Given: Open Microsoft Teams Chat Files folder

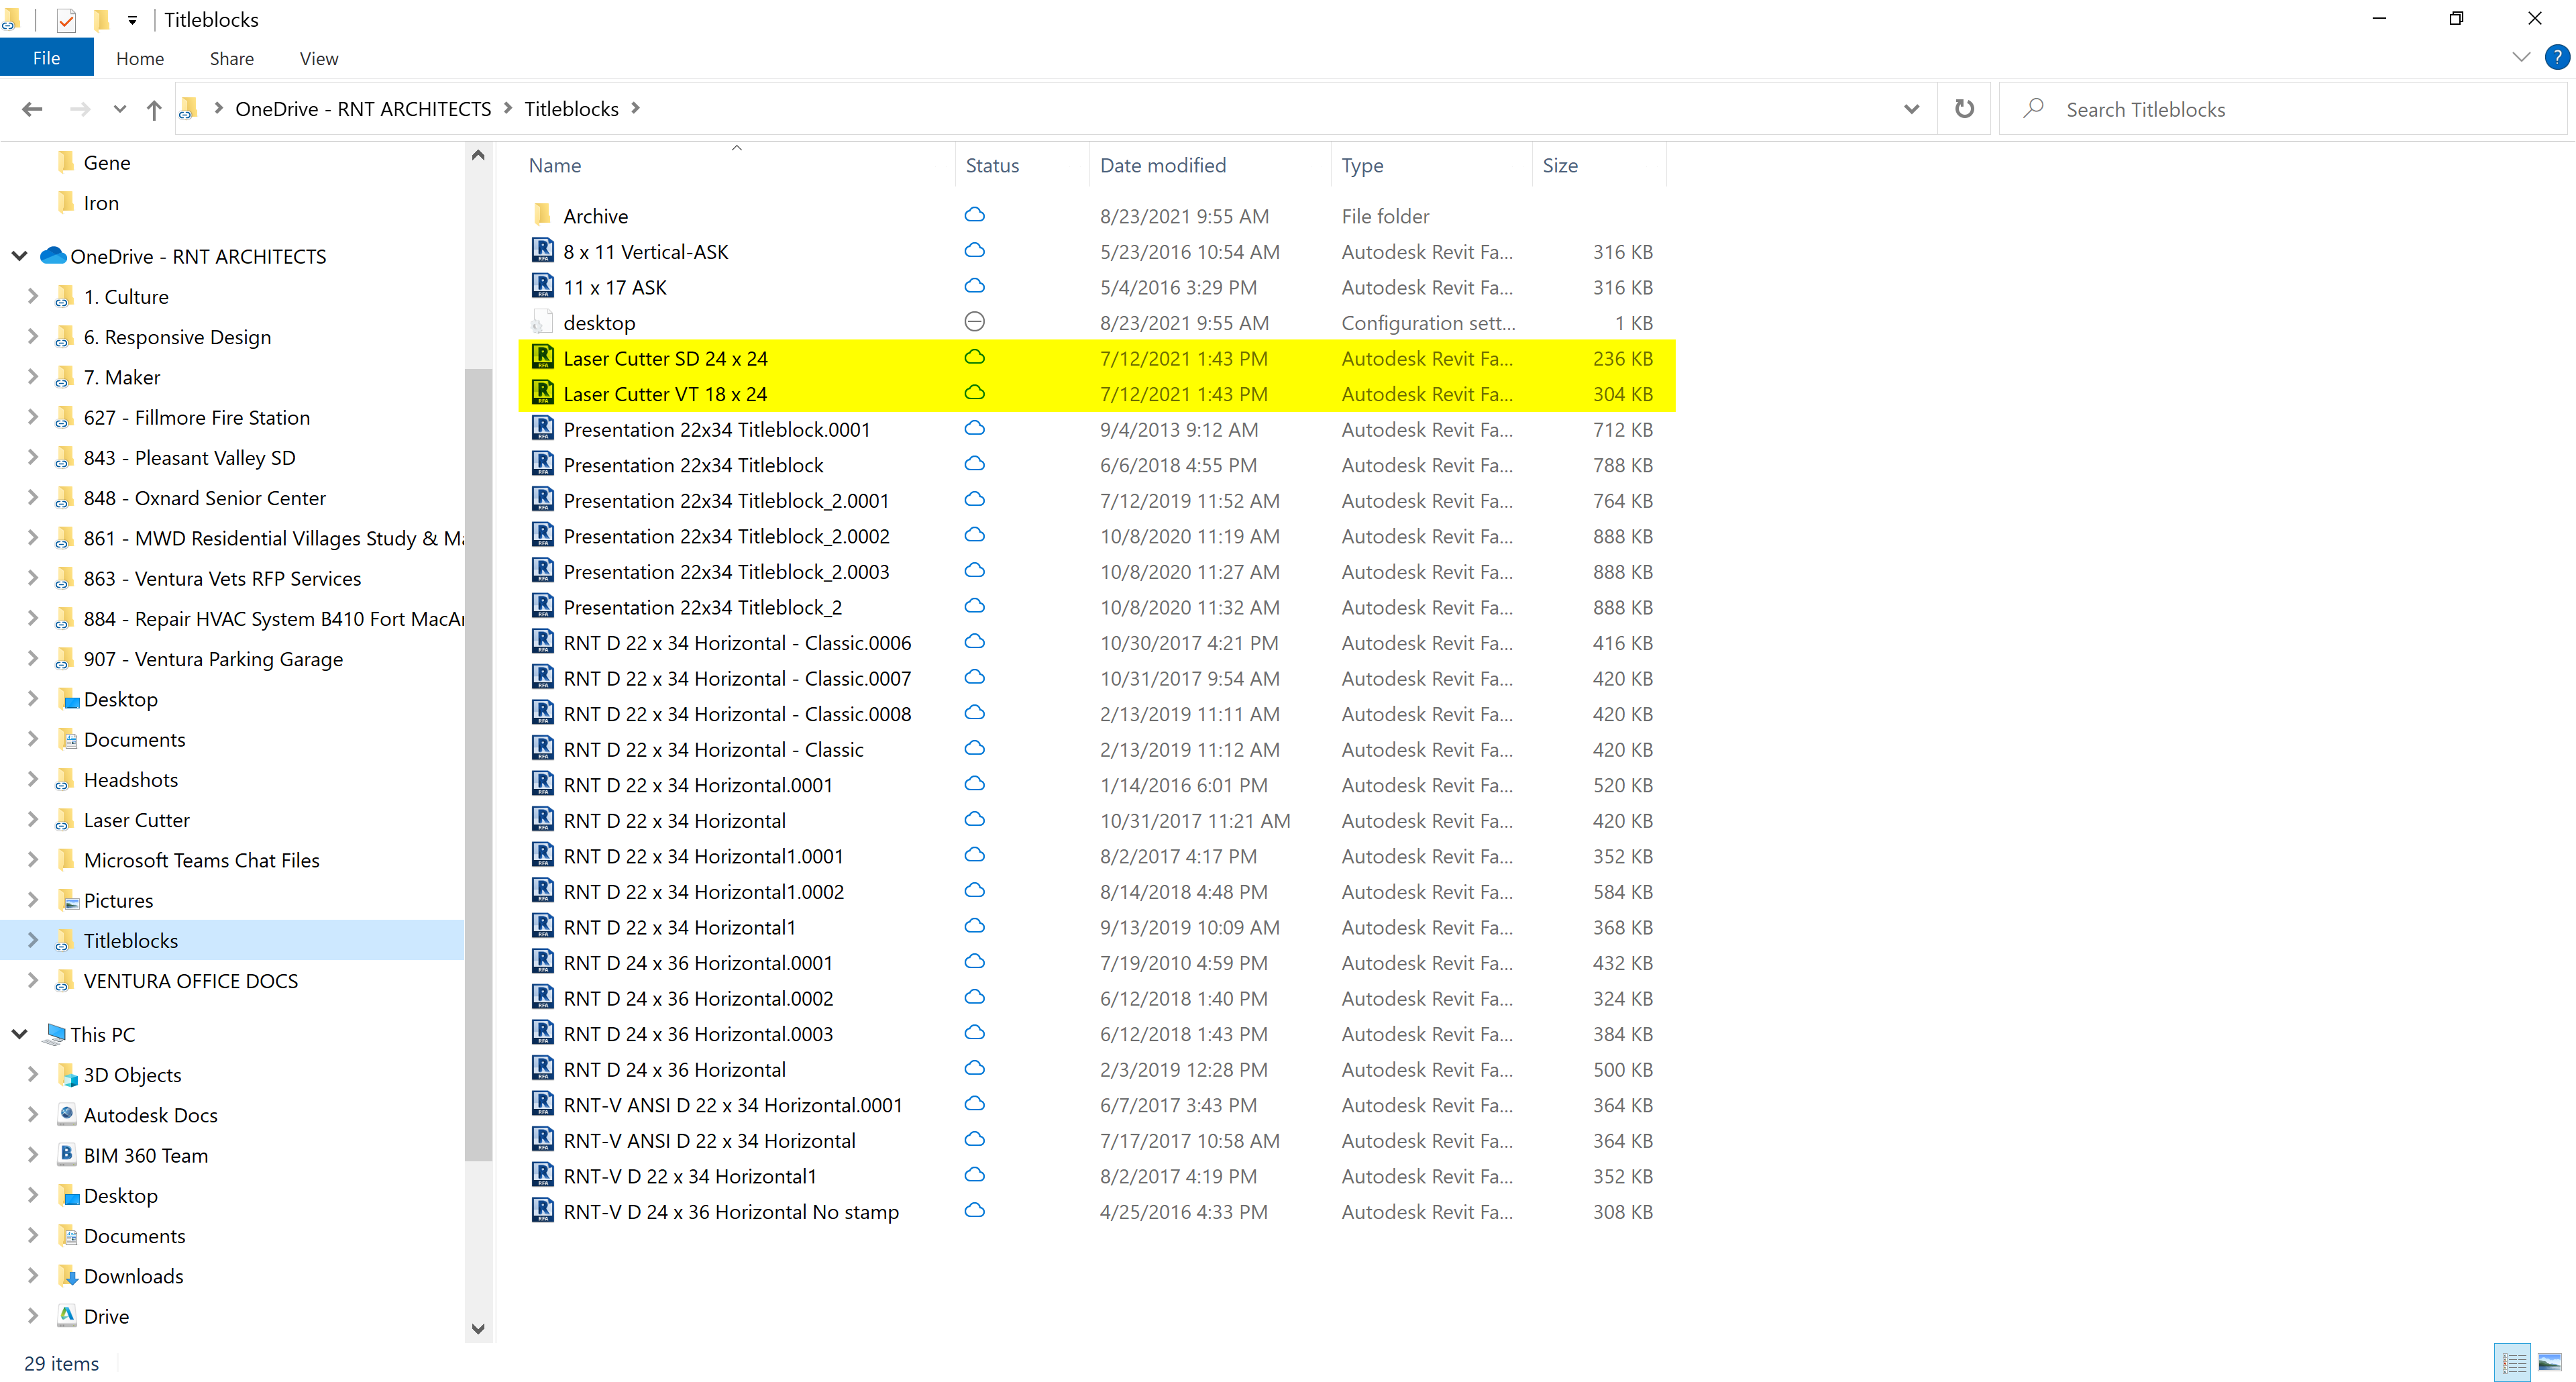Looking at the screenshot, I should (201, 860).
